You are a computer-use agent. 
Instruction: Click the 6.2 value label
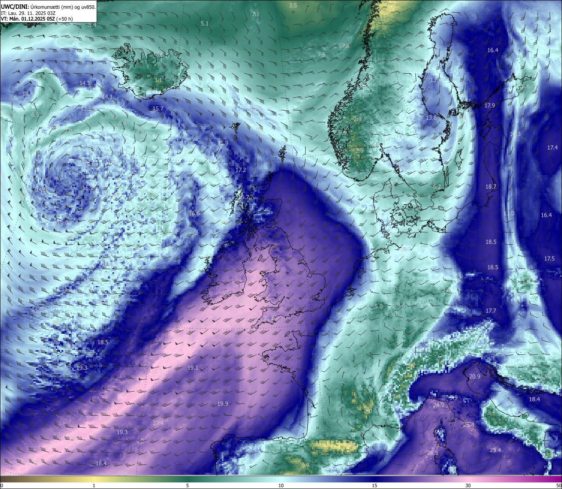437,186
